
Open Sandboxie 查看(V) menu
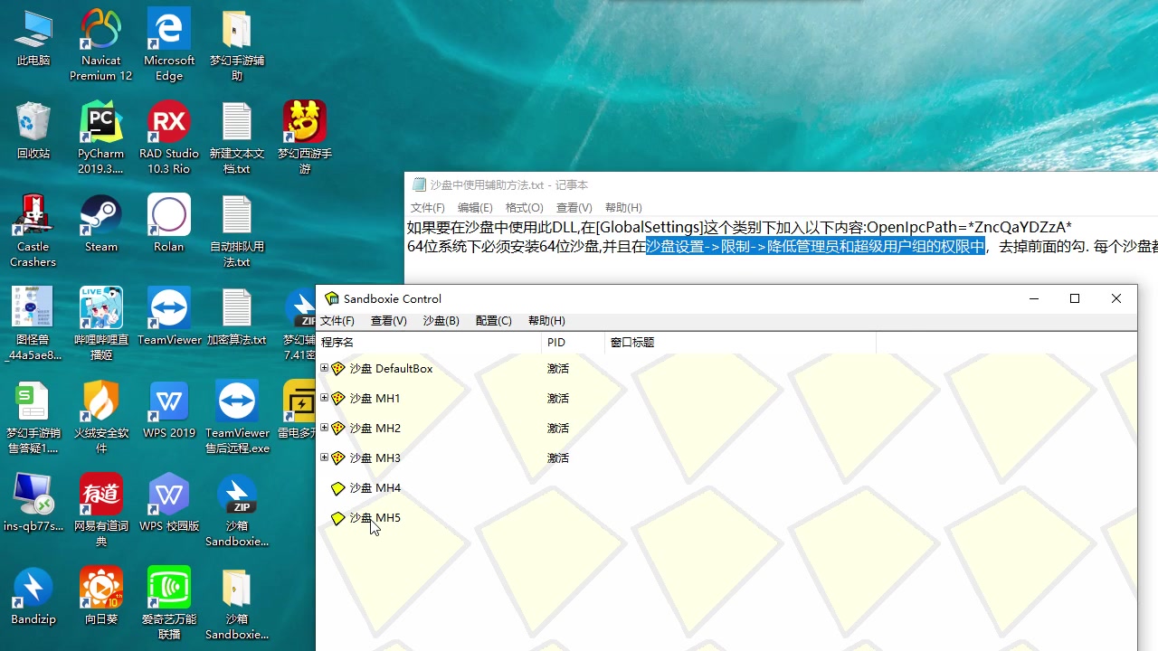pos(388,321)
